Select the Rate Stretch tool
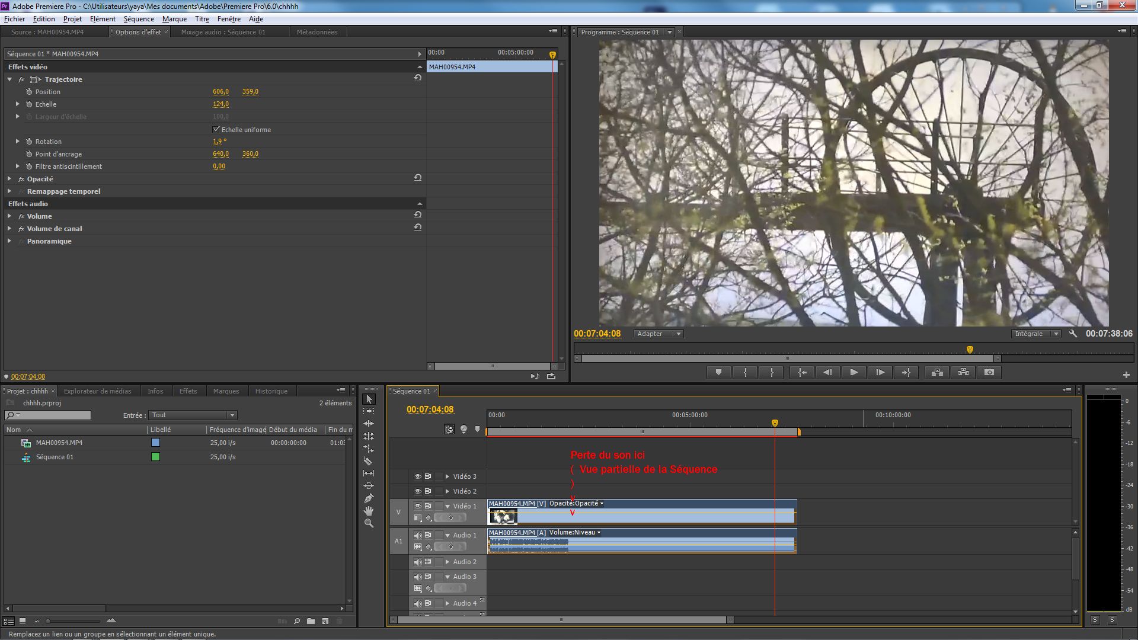Image resolution: width=1138 pixels, height=640 pixels. (369, 448)
